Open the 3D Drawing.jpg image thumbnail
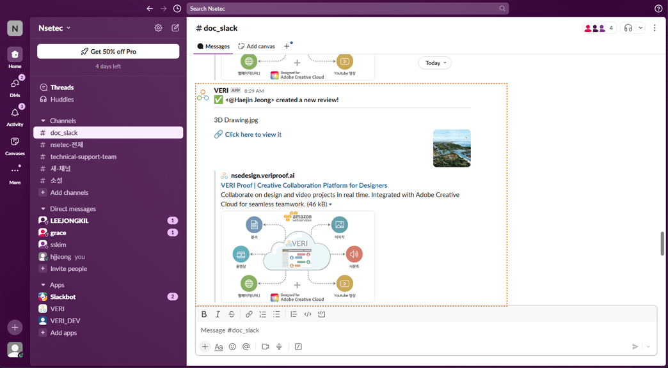The image size is (668, 368). click(x=452, y=148)
